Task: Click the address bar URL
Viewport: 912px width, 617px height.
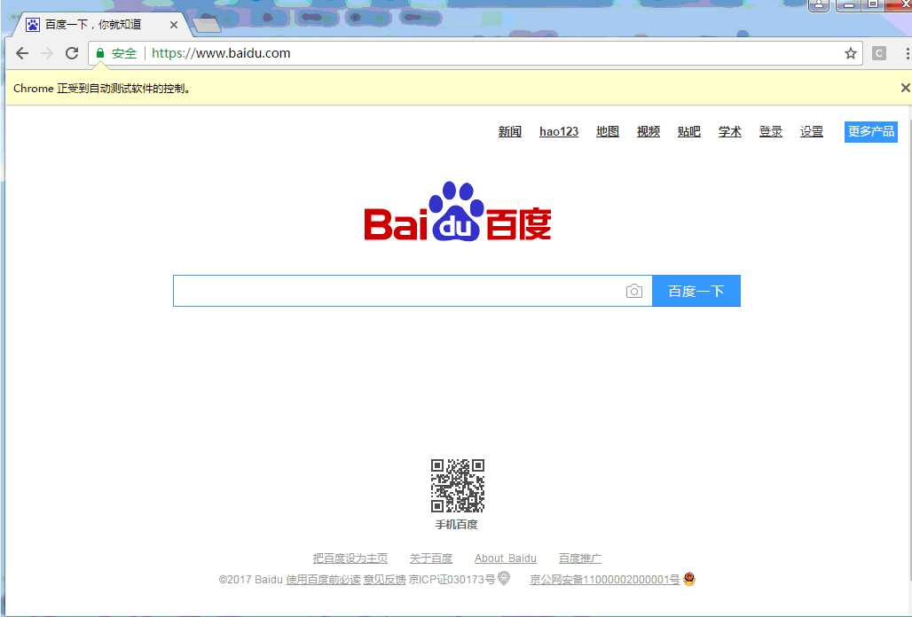Action: click(x=221, y=53)
